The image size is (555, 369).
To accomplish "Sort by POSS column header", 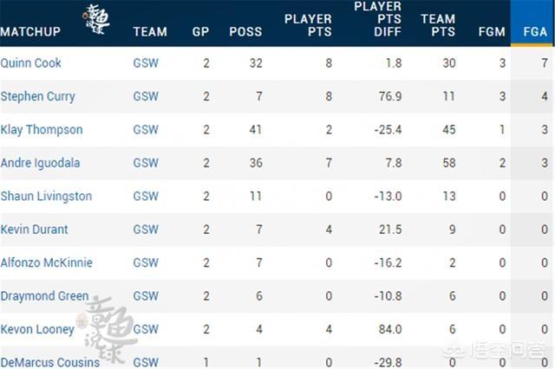I will coord(245,32).
